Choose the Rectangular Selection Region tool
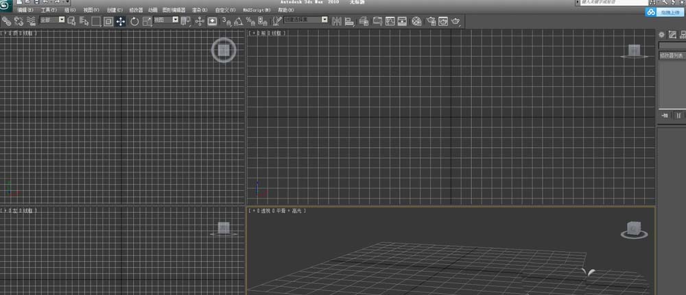The width and height of the screenshot is (686, 295). click(96, 21)
